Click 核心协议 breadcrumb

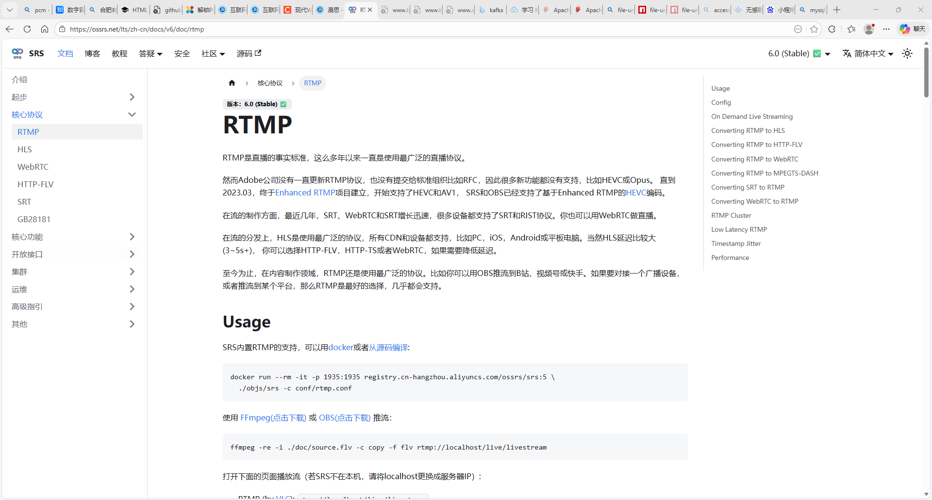270,83
